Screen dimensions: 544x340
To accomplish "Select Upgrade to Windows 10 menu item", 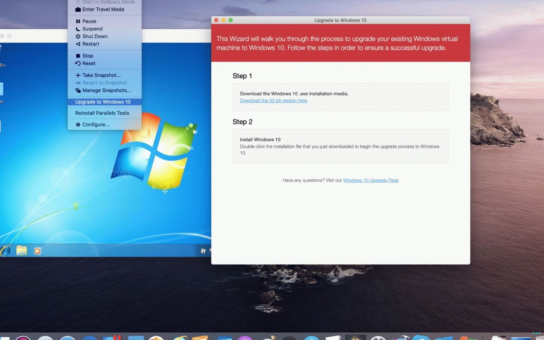I will click(105, 102).
